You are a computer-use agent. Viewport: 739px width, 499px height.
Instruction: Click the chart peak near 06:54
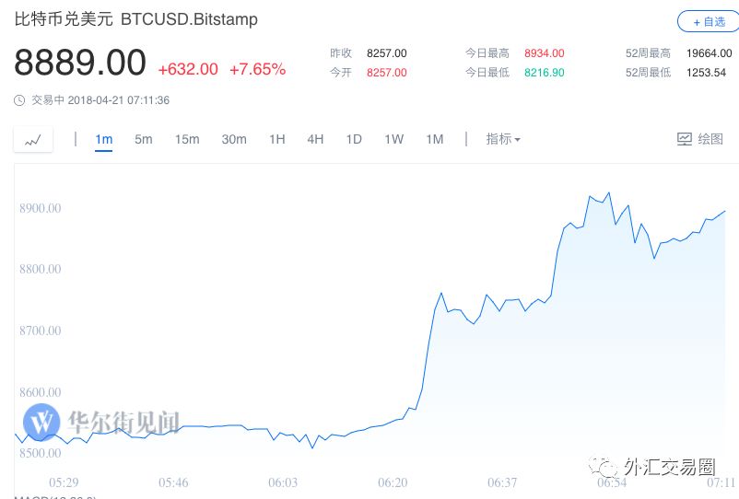click(x=609, y=192)
